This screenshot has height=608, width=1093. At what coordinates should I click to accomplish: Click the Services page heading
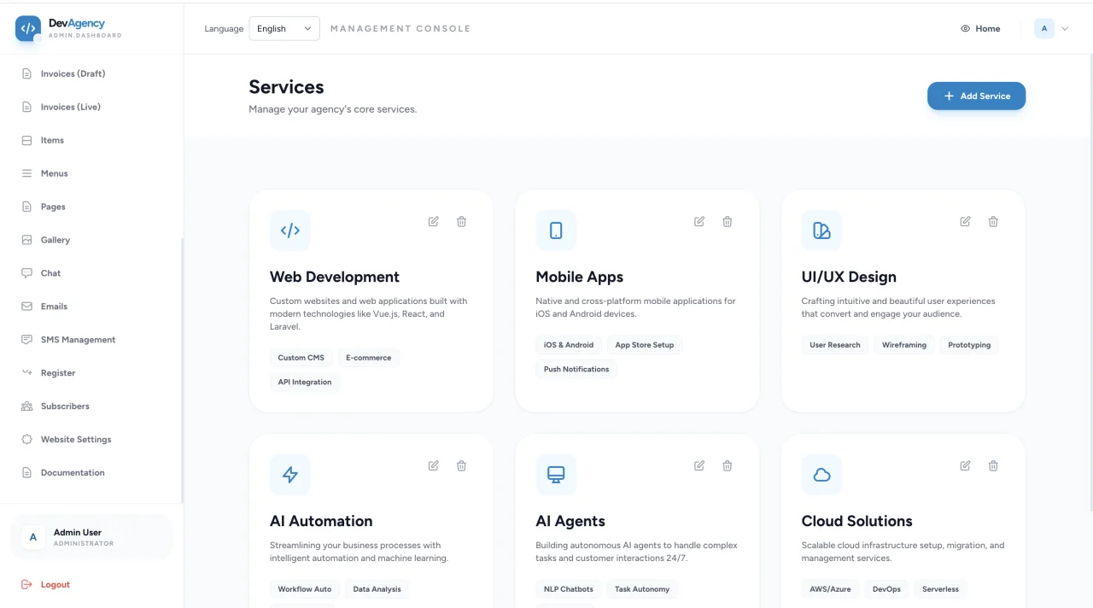pyautogui.click(x=286, y=87)
